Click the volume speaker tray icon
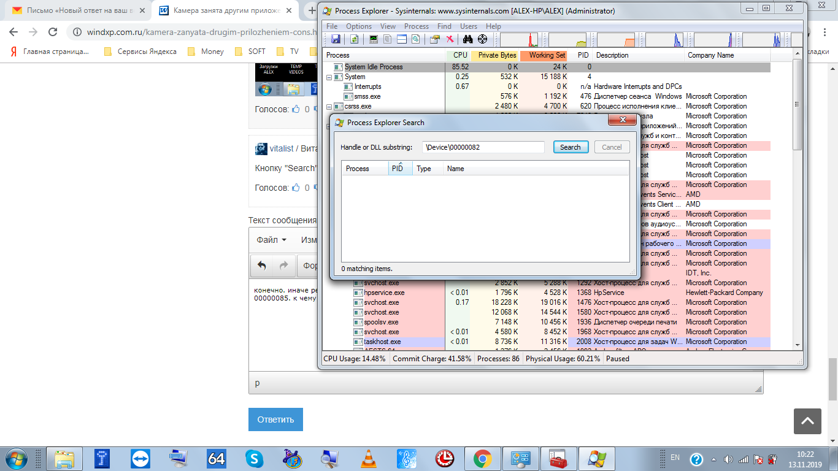This screenshot has height=471, width=838. click(728, 459)
